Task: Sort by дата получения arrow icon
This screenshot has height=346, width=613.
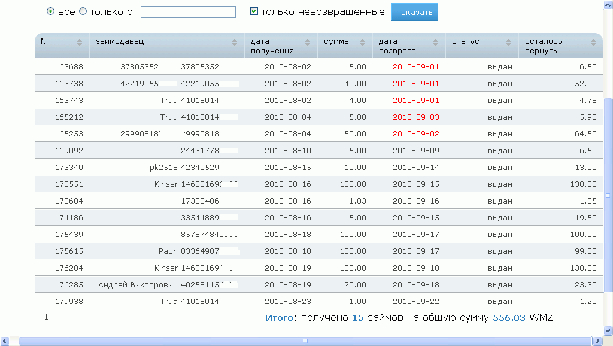Action: [x=308, y=42]
